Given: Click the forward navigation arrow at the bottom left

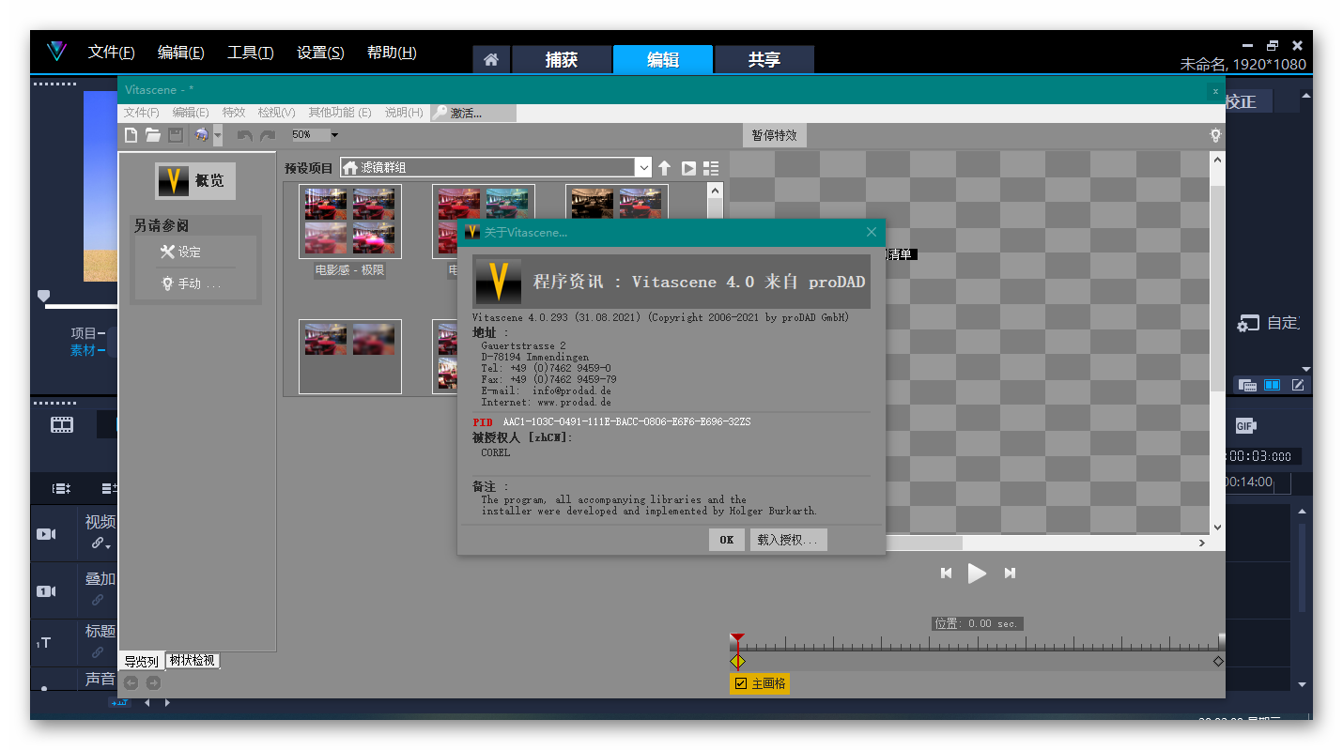Looking at the screenshot, I should (x=153, y=682).
